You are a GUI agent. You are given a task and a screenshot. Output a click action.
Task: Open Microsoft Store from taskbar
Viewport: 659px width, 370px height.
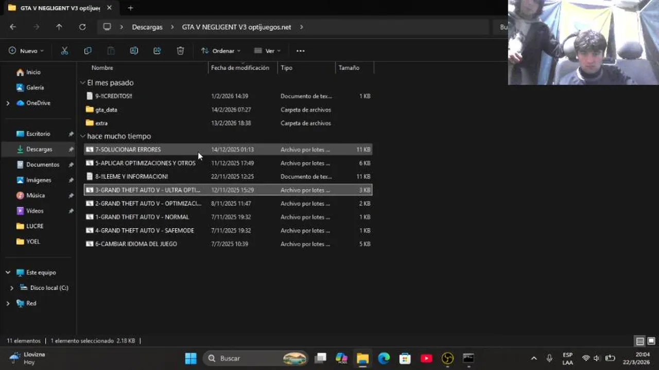pyautogui.click(x=405, y=358)
